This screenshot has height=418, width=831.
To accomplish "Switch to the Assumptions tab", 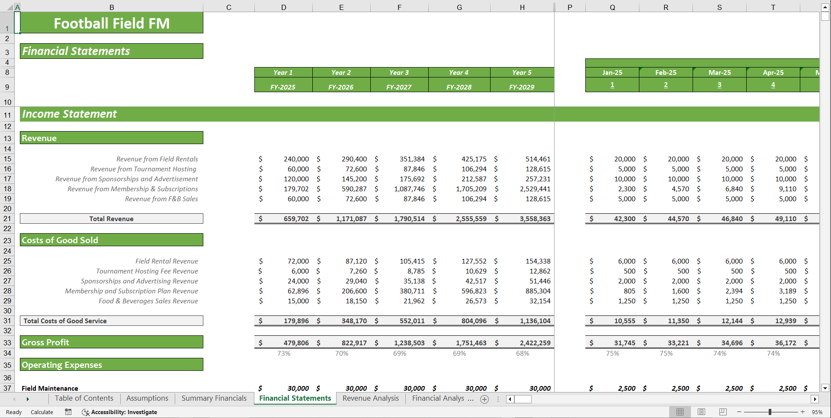I will point(147,398).
